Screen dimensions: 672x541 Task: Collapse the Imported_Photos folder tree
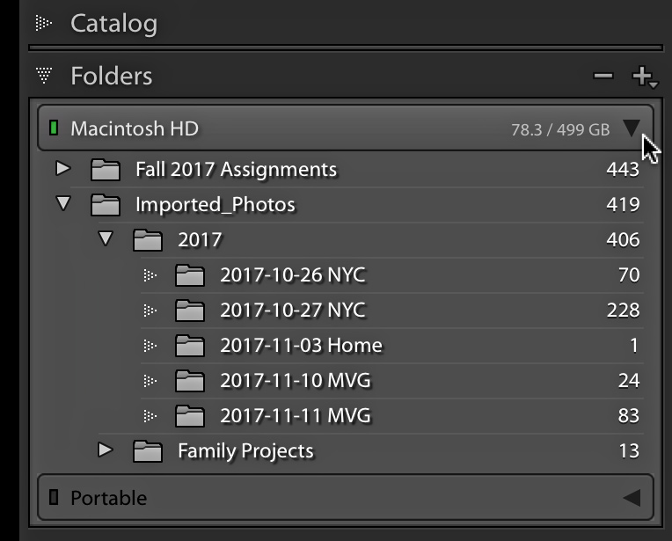pyautogui.click(x=63, y=203)
